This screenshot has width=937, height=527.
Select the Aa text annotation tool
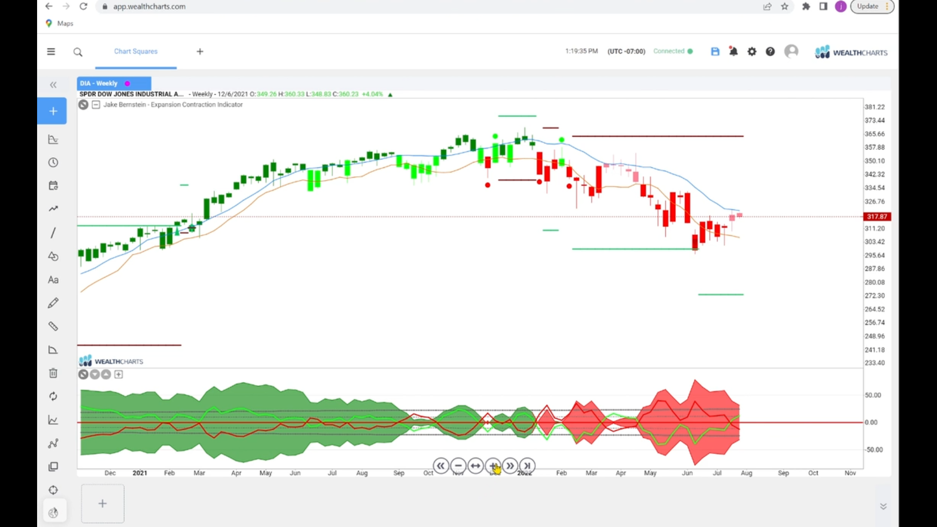(53, 280)
